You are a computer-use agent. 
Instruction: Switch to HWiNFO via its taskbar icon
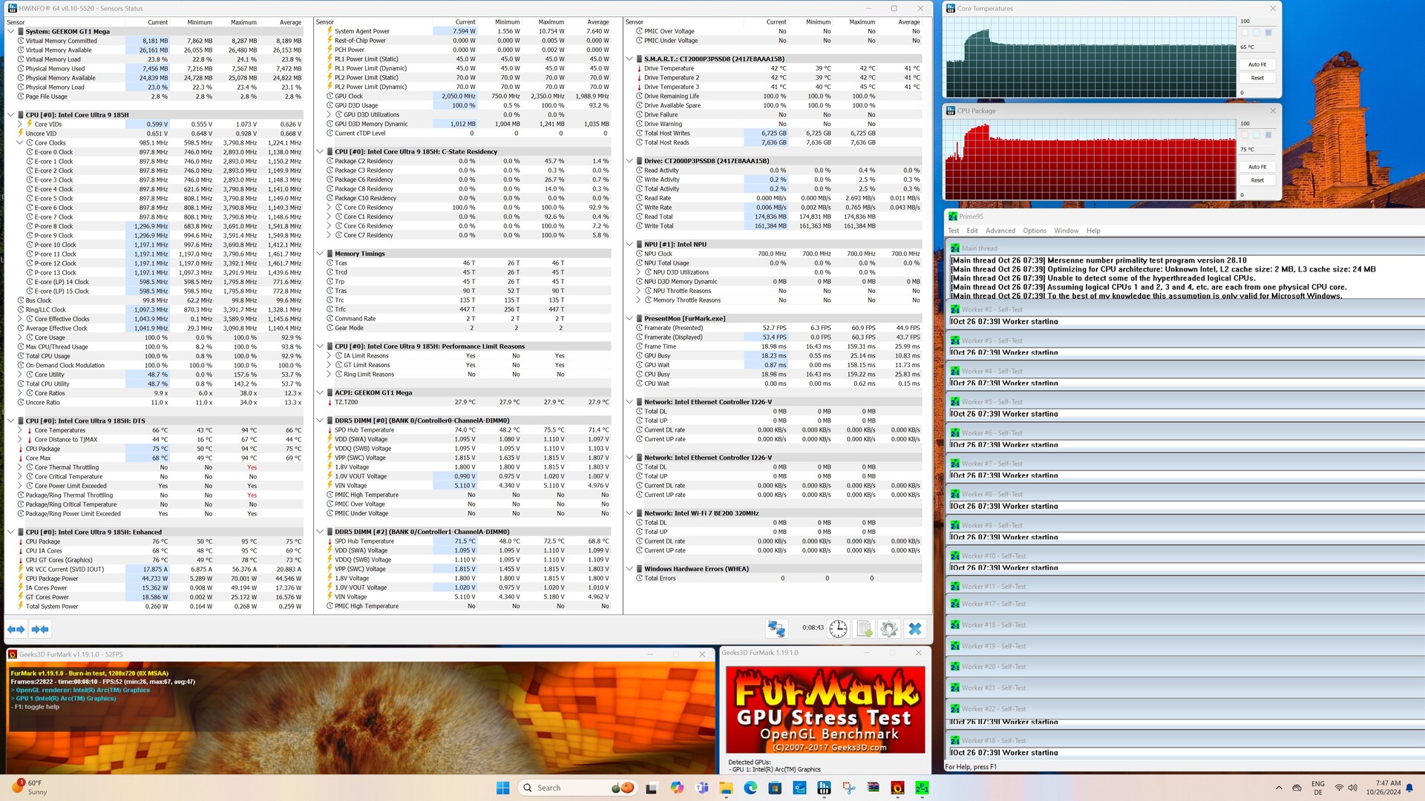tap(824, 788)
